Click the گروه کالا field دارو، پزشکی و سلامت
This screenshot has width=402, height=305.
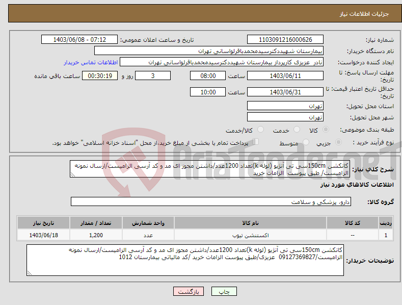click(211, 201)
